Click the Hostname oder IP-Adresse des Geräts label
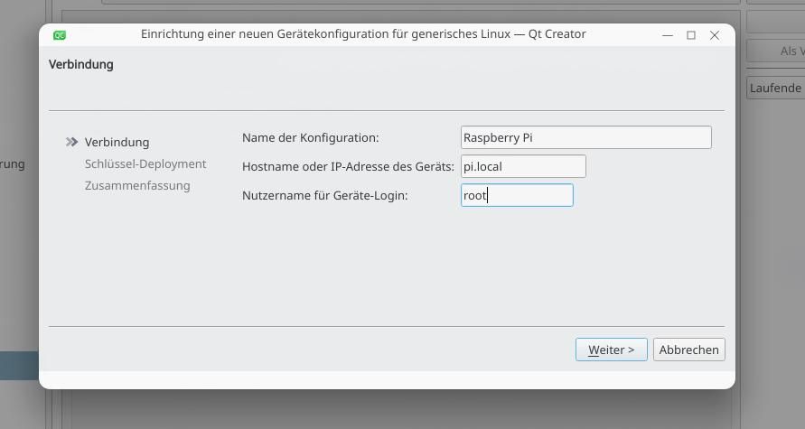The height and width of the screenshot is (429, 805). [348, 166]
